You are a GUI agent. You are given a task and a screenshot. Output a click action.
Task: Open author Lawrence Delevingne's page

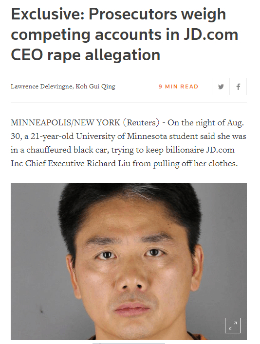[41, 86]
